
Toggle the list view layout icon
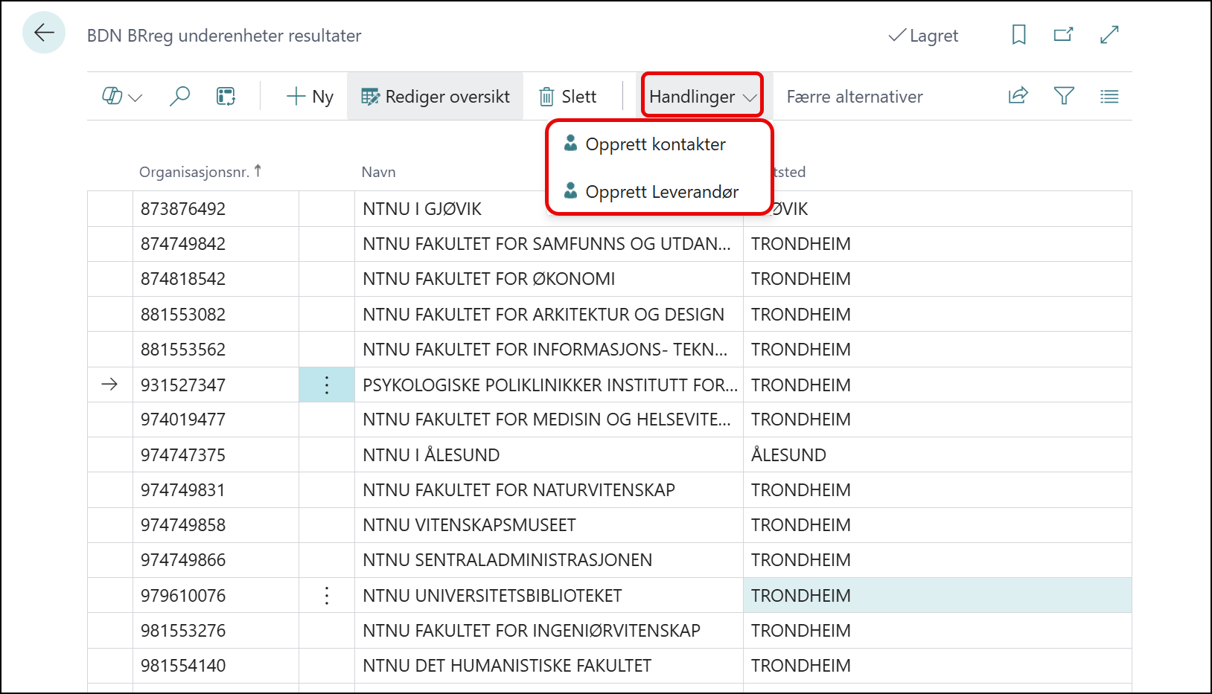[1109, 96]
